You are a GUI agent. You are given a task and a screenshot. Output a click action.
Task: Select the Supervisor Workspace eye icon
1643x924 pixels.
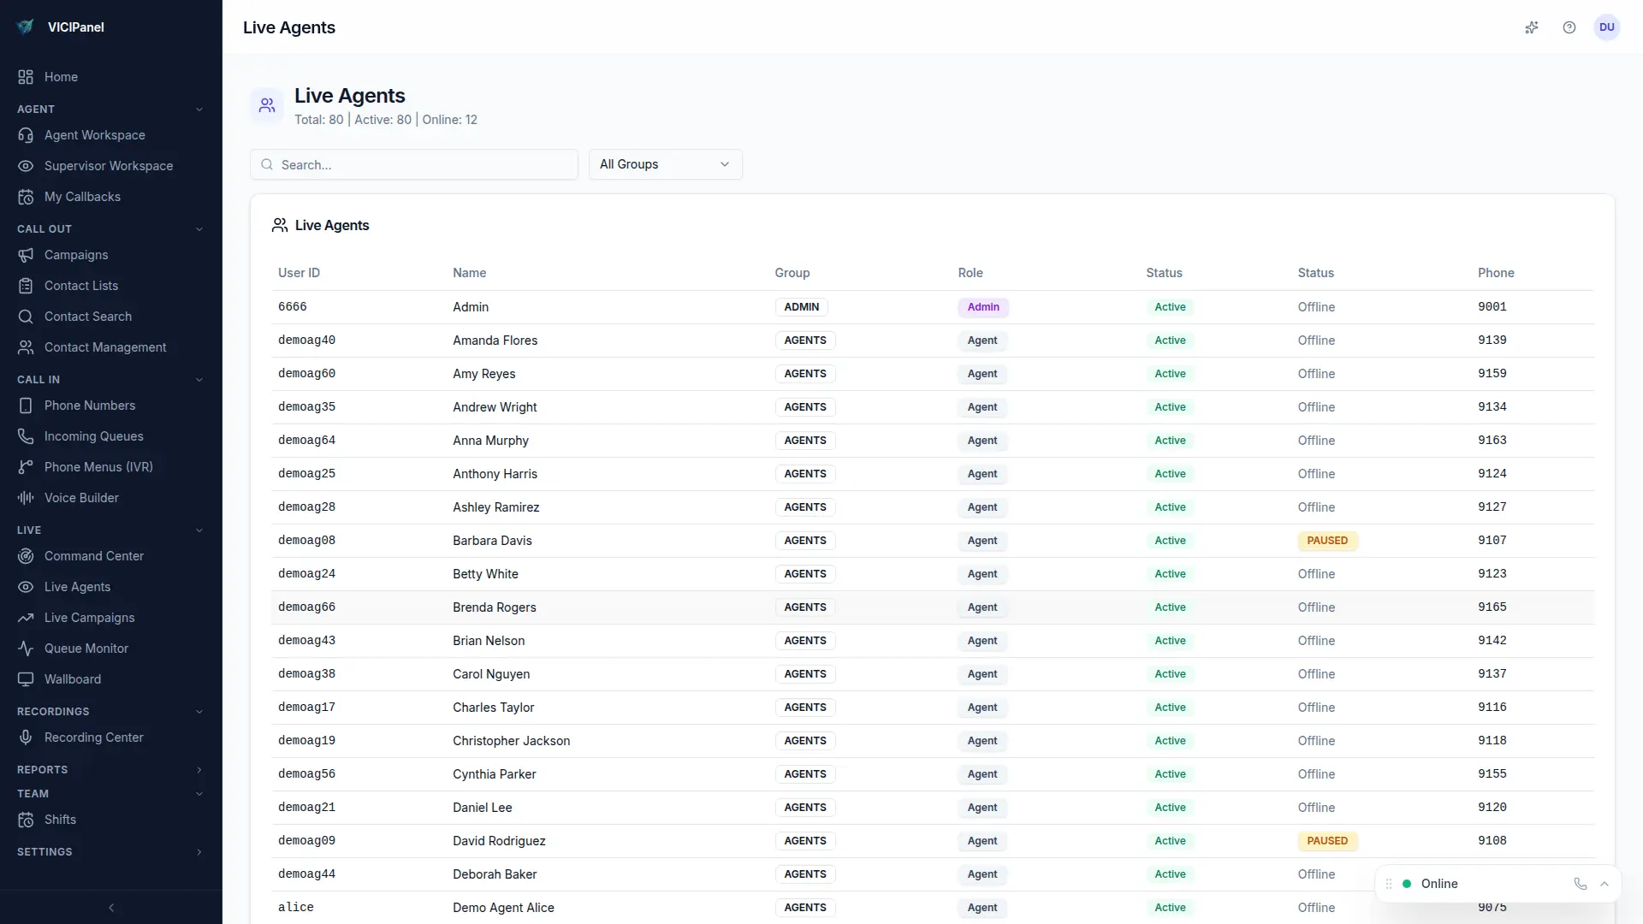pyautogui.click(x=26, y=166)
